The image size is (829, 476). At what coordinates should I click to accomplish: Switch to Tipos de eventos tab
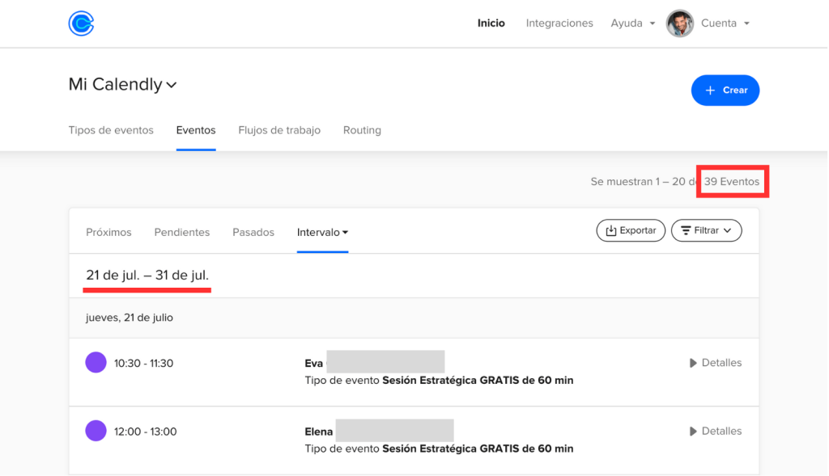pyautogui.click(x=111, y=130)
